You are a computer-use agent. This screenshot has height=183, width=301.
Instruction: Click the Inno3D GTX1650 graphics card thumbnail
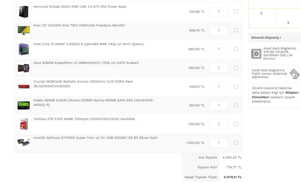coord(23,143)
